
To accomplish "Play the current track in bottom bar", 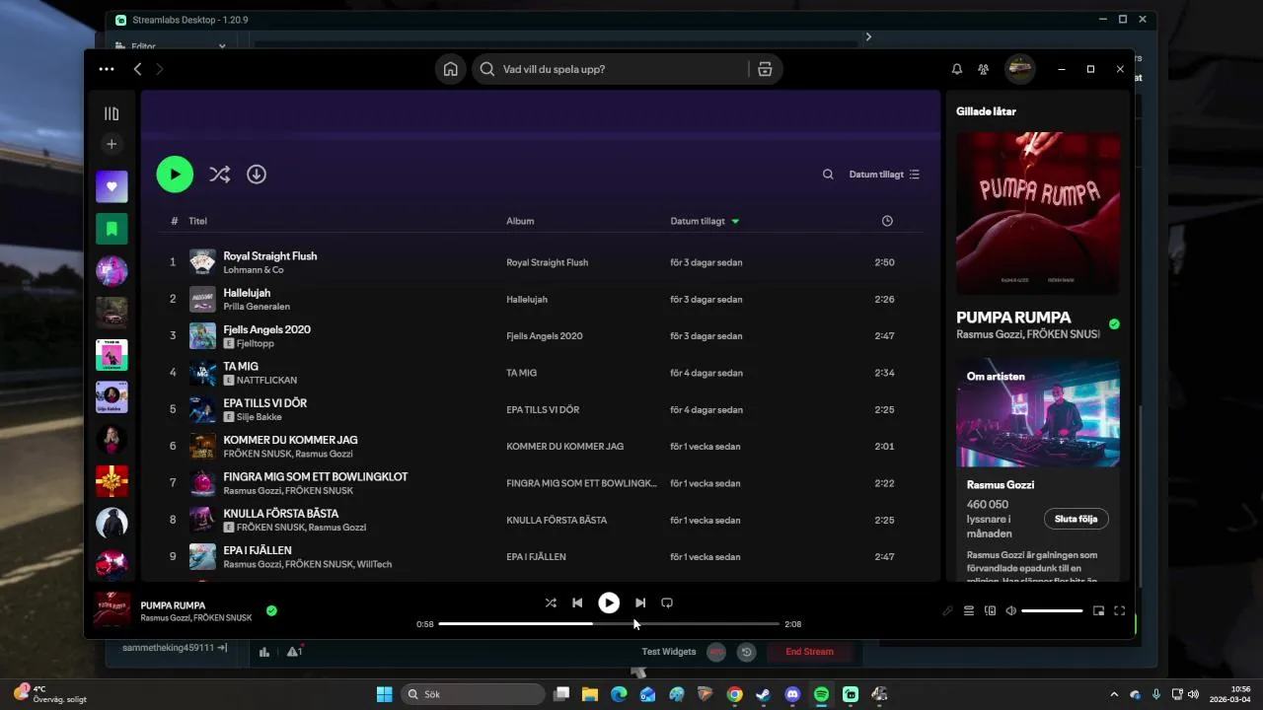I will (609, 603).
